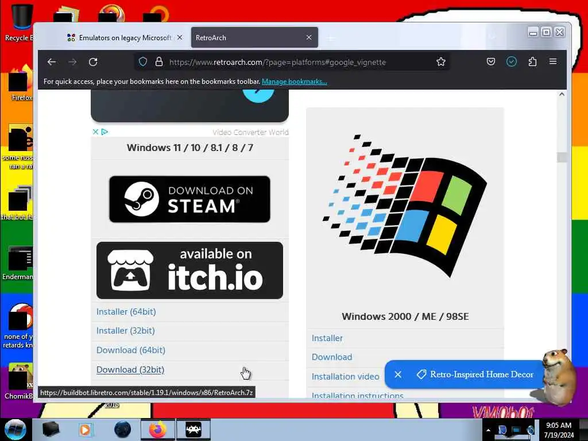Open RetroArch invader icon in taskbar
Viewport: 588px width, 441px height.
tap(194, 430)
